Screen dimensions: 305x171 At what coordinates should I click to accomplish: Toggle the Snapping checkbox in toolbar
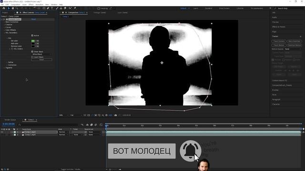click(x=99, y=9)
